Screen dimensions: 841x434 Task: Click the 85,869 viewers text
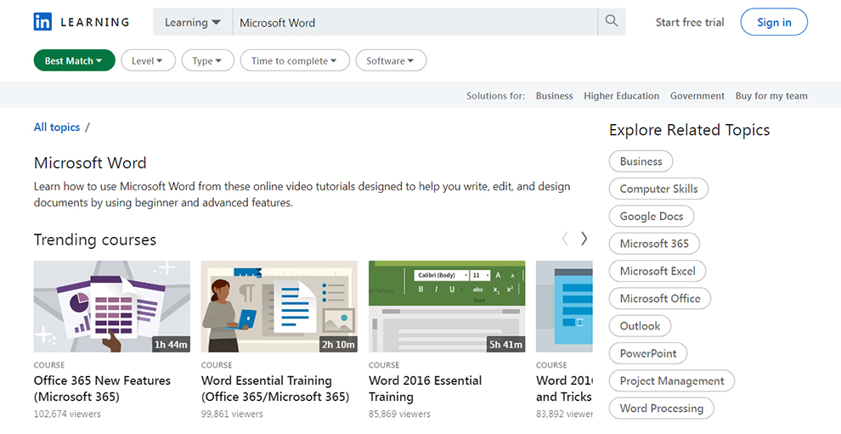click(399, 414)
